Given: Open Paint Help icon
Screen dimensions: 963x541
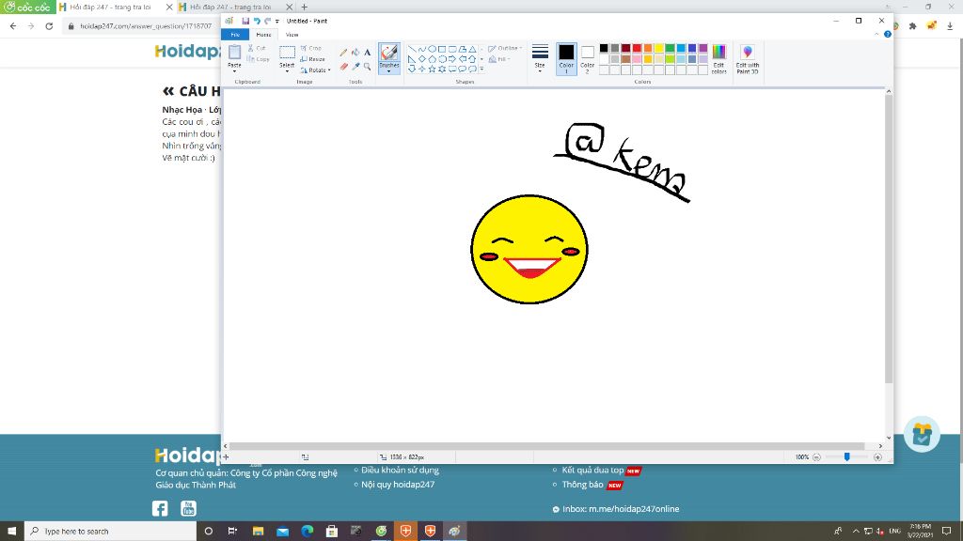Looking at the screenshot, I should coord(888,35).
